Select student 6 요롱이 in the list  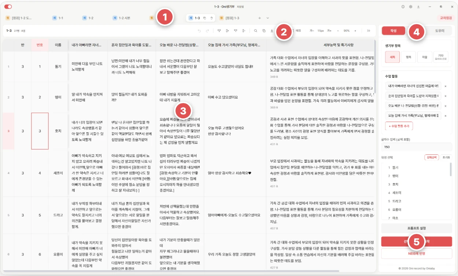point(395,209)
